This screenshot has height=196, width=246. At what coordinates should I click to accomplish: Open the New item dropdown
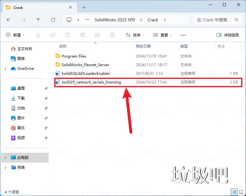click(x=15, y=35)
